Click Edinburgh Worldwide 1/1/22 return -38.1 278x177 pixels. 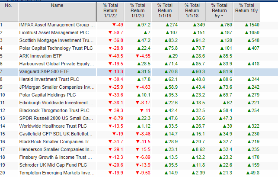pyautogui.click(x=116, y=103)
